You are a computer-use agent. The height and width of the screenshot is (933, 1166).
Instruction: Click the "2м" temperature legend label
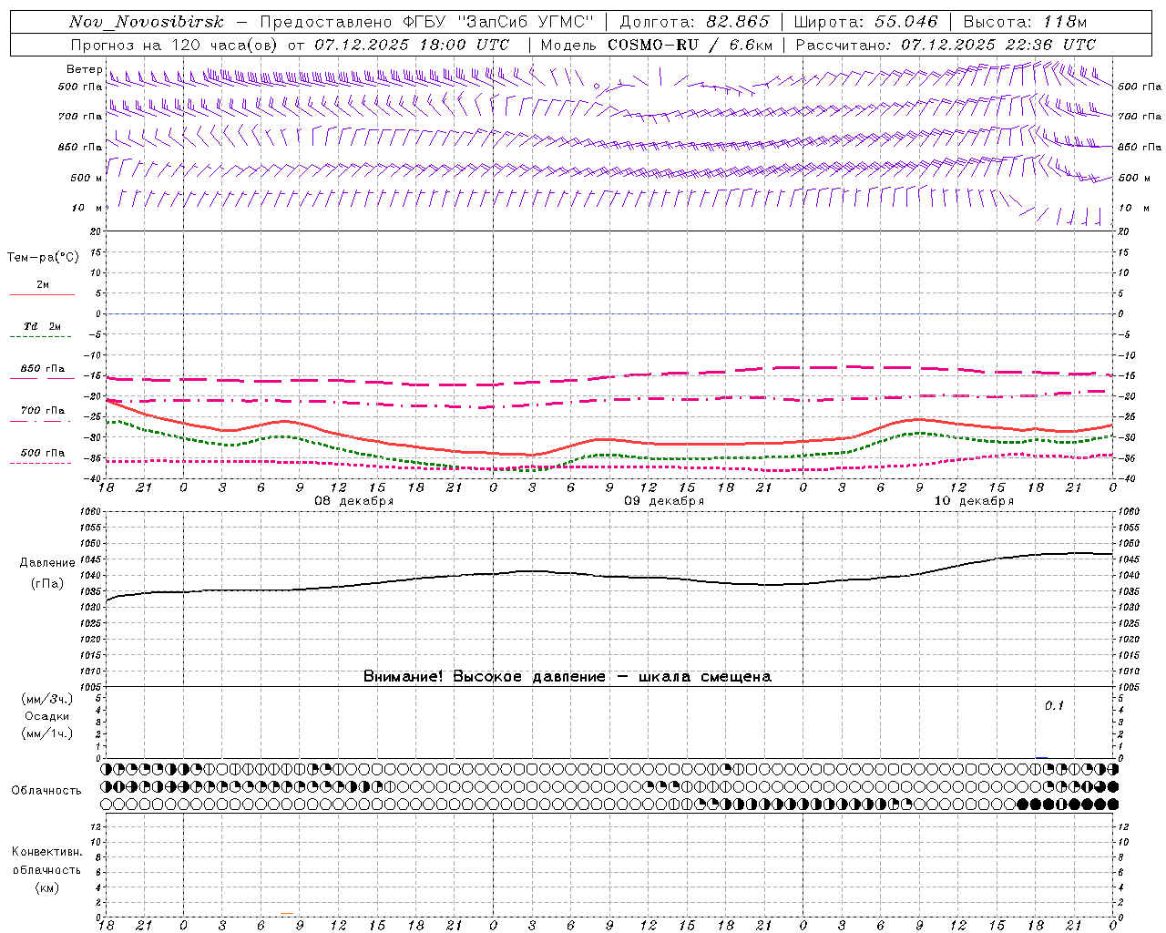(43, 285)
